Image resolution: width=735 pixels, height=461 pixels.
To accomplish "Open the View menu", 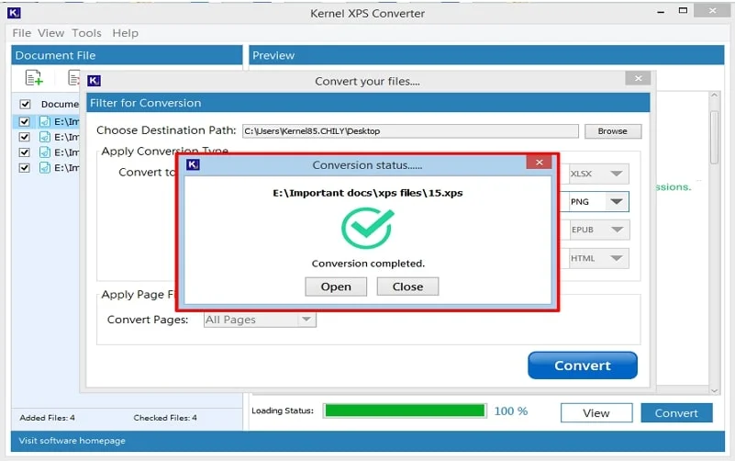I will (50, 33).
